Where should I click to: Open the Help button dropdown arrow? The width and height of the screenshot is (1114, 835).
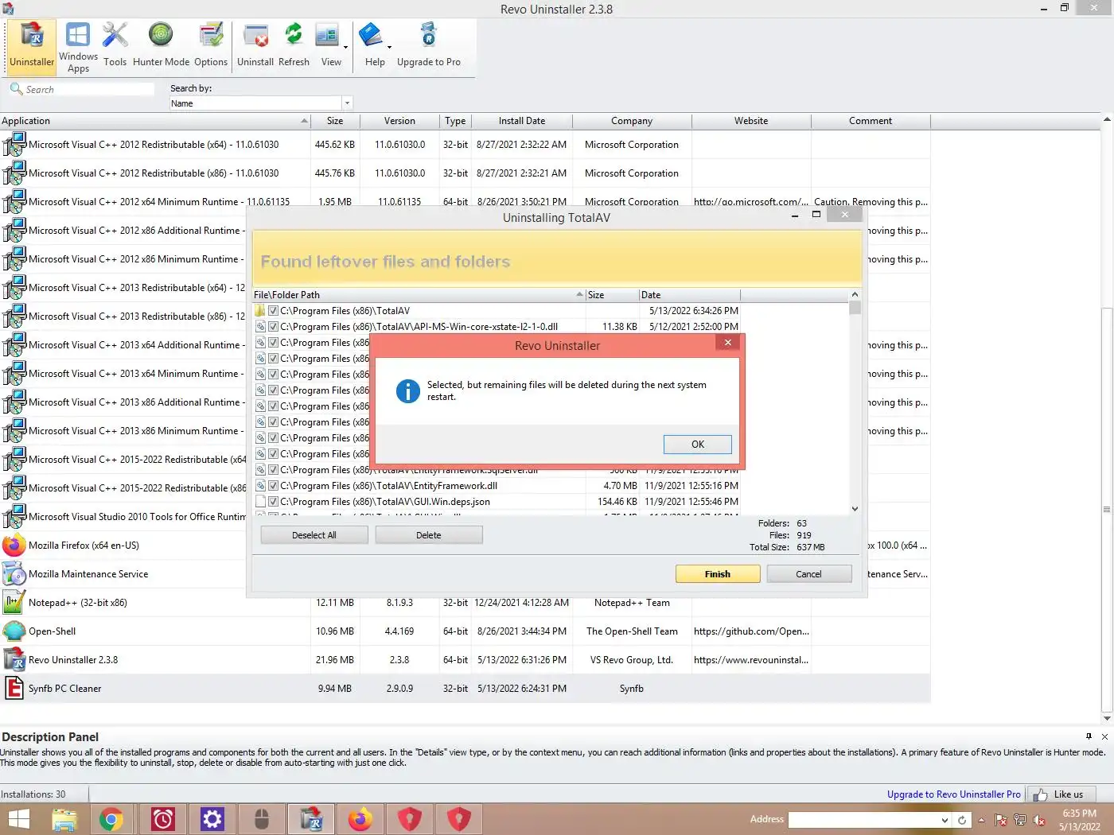[389, 48]
